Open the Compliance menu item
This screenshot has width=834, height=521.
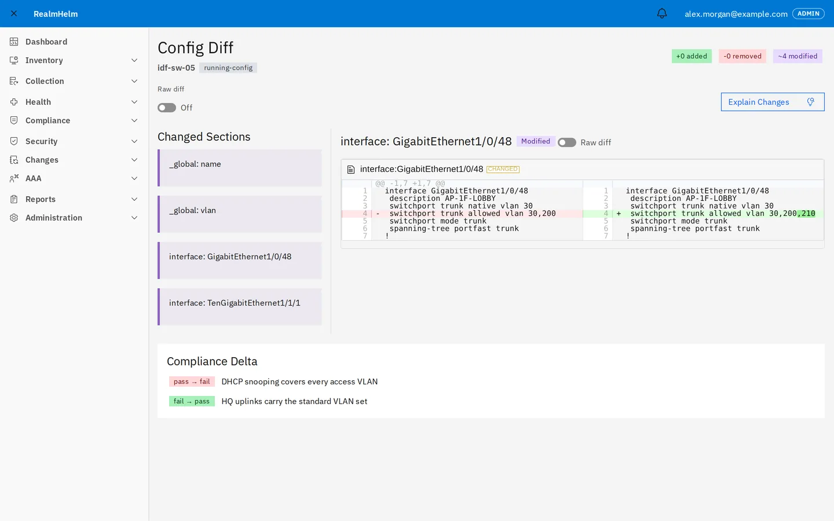click(74, 120)
